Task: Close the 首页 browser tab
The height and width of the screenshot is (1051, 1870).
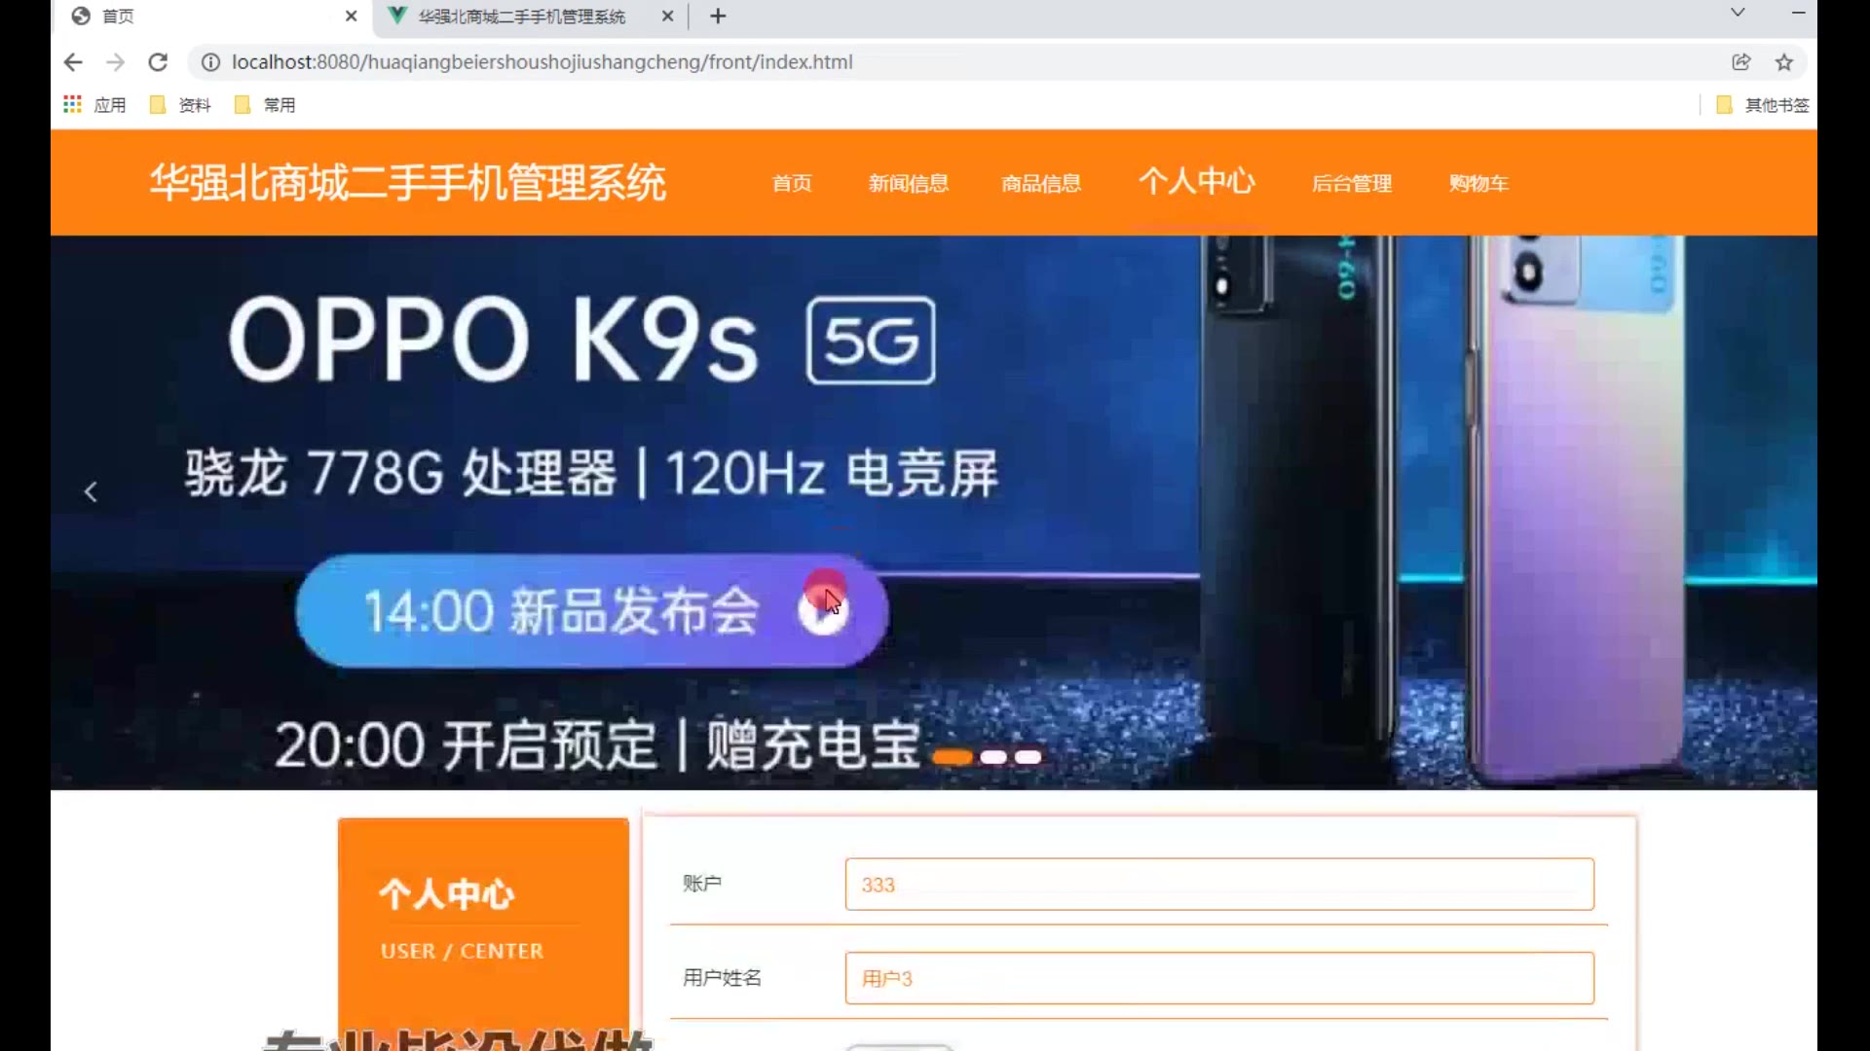Action: coord(352,17)
